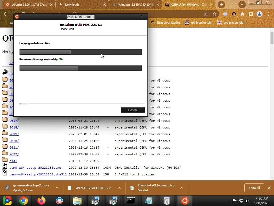Click the parent directory back arrow icon
Screen dimensions: 274x206
[x=5, y=72]
